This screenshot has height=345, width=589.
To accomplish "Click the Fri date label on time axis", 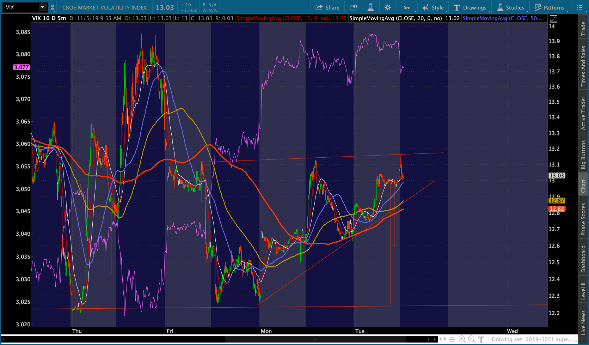I will [170, 331].
